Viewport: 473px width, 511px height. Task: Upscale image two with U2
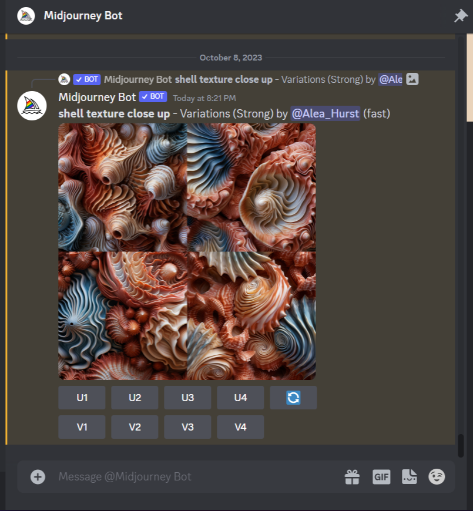[135, 398]
